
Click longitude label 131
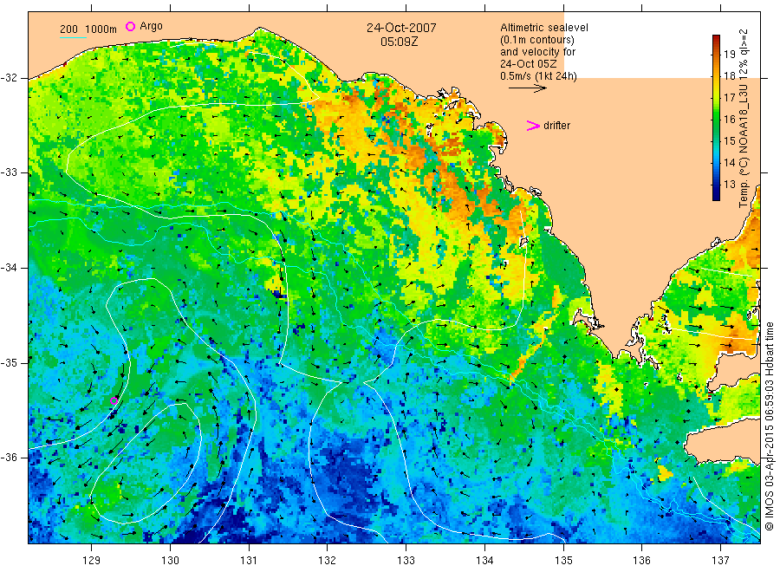click(249, 561)
